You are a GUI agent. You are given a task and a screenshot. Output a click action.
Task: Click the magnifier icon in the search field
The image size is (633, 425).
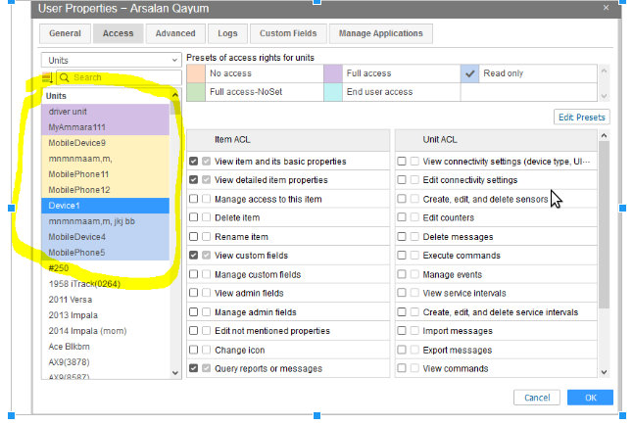tap(64, 77)
